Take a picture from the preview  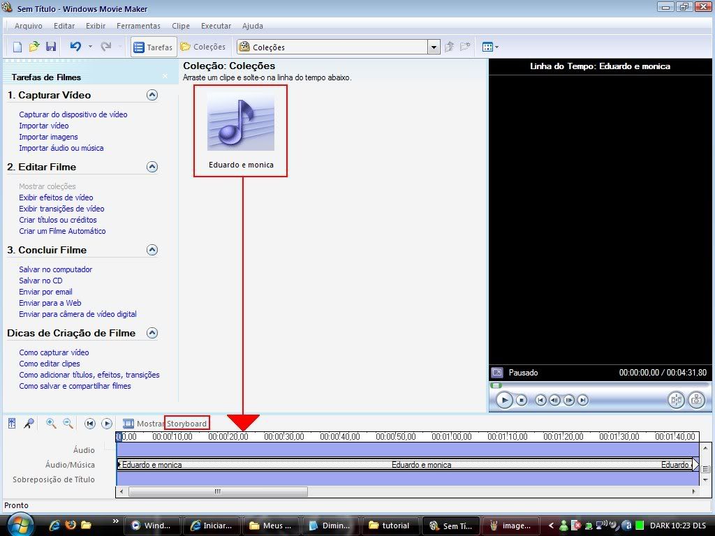click(x=695, y=400)
